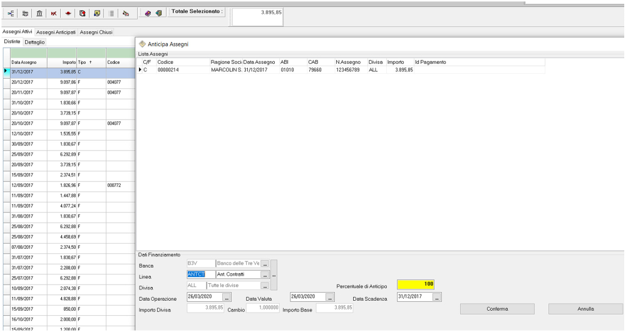Click the list lines toolbar icon
The width and height of the screenshot is (626, 332).
coord(111,13)
